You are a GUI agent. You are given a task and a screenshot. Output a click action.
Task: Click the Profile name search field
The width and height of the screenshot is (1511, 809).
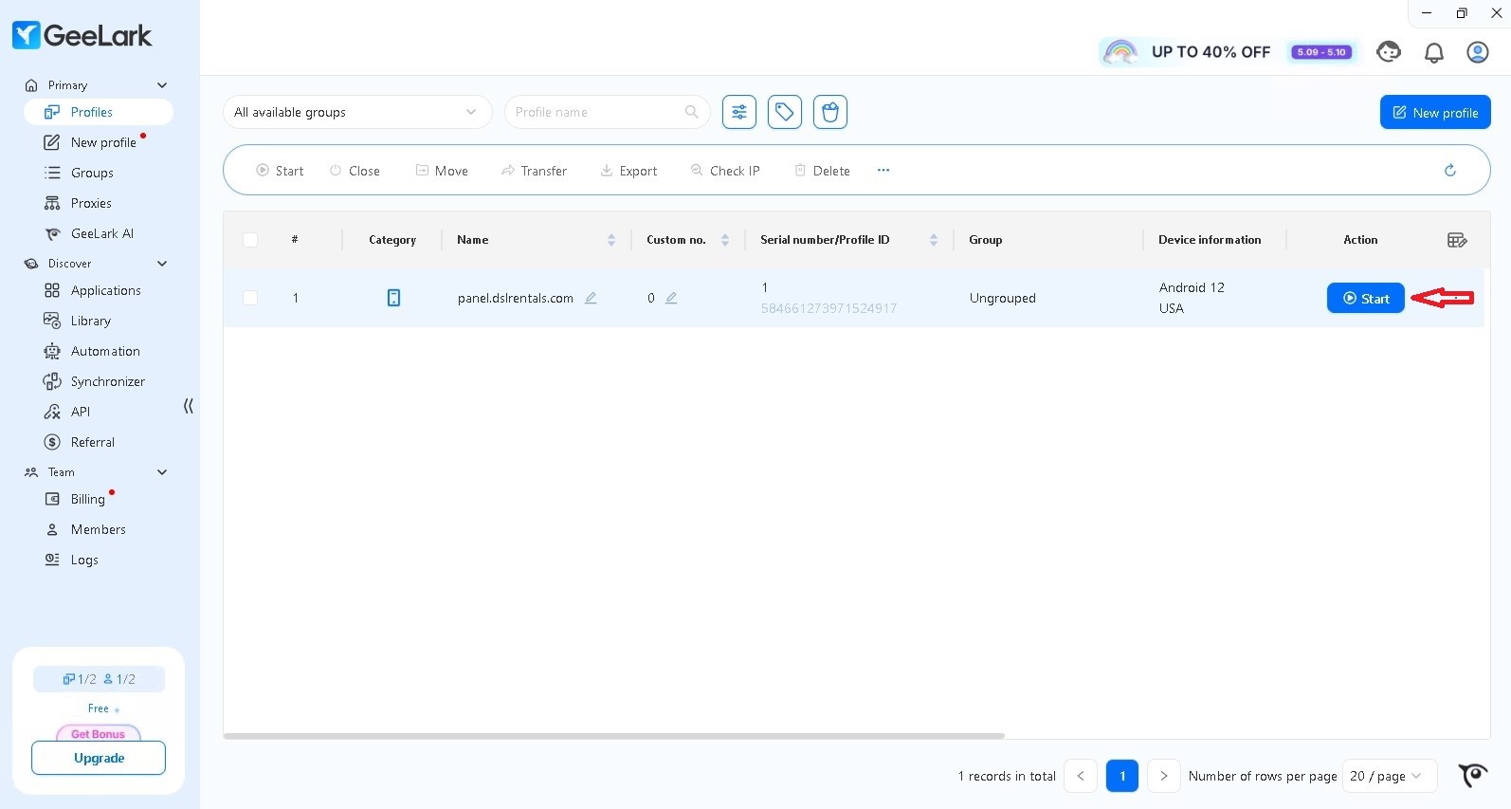(x=597, y=112)
